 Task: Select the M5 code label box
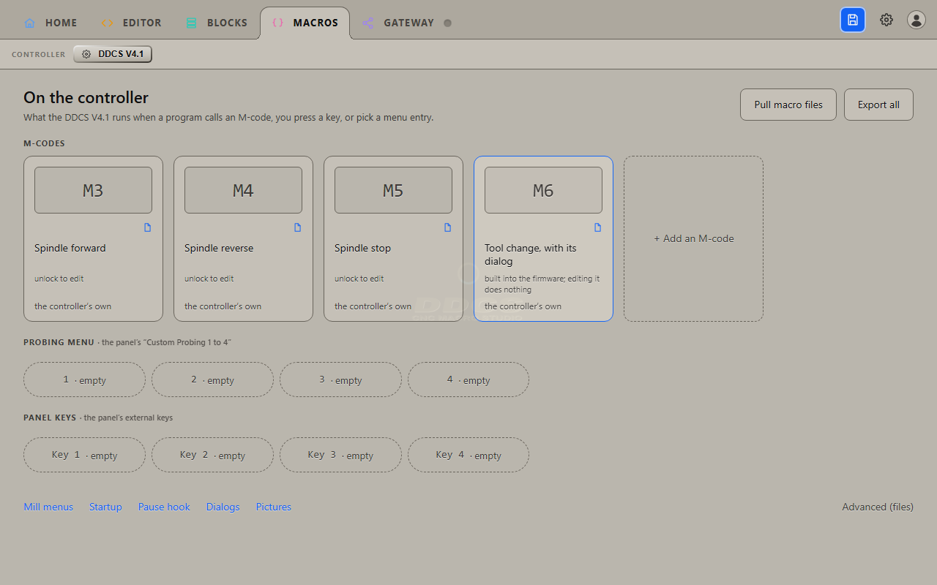(x=393, y=190)
